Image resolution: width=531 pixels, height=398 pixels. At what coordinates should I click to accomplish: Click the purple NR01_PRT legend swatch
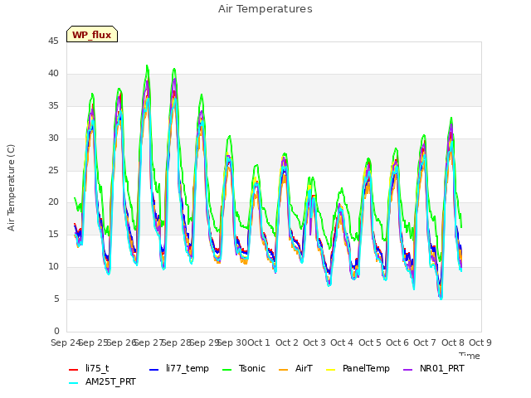[408, 370]
